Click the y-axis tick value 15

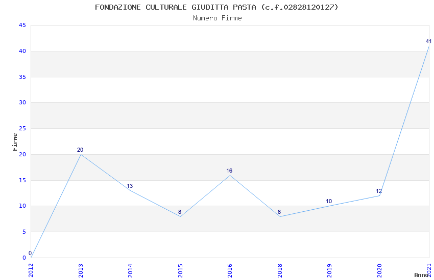(x=22, y=180)
